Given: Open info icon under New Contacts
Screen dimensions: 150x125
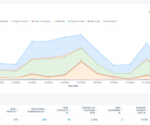Looking at the screenshot, I should (x=67, y=113).
